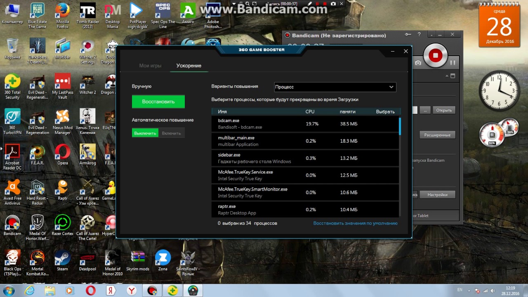The height and width of the screenshot is (297, 528).
Task: Take a screenshot with Bandicam's camera icon
Action: click(x=418, y=63)
